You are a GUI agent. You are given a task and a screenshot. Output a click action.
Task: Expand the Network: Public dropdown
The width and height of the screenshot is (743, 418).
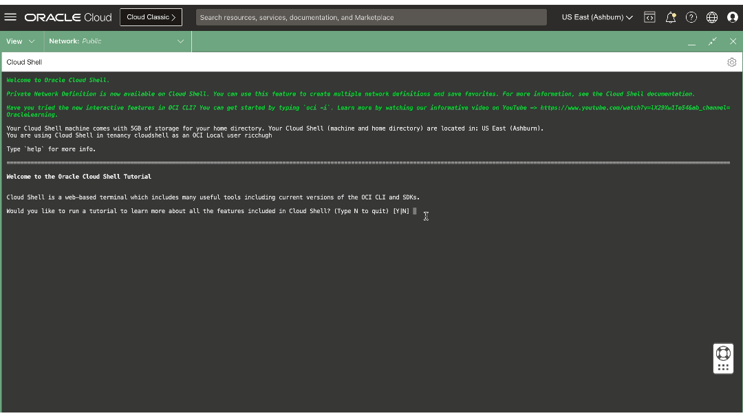point(117,41)
